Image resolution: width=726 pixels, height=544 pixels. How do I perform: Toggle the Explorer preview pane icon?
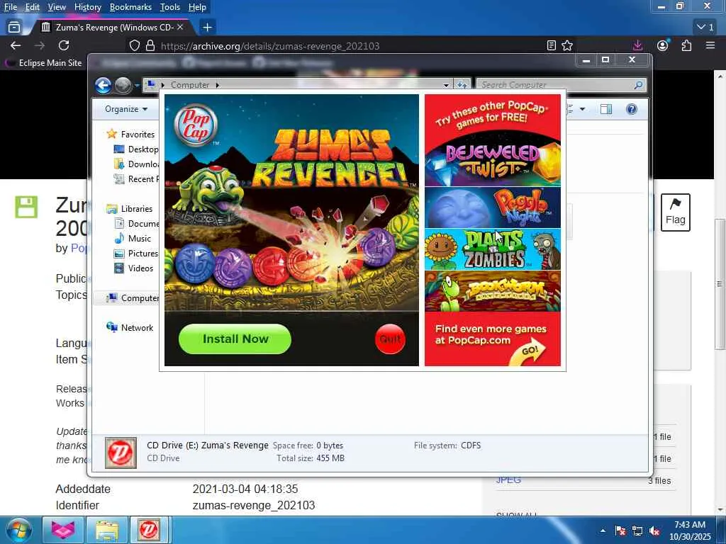pos(606,109)
